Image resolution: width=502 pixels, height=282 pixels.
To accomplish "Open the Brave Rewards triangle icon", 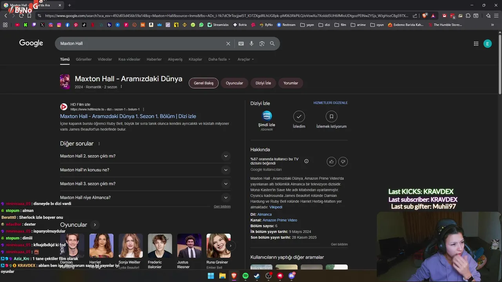I will coord(433,16).
